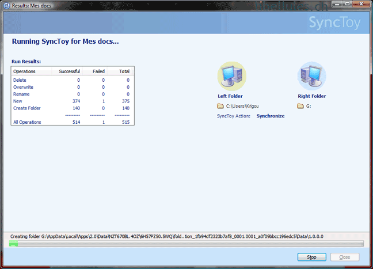Image resolution: width=373 pixels, height=269 pixels.
Task: Click the Stop button
Action: [x=311, y=257]
